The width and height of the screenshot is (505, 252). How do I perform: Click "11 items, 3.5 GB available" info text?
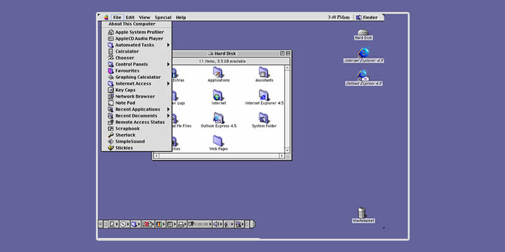pyautogui.click(x=222, y=61)
